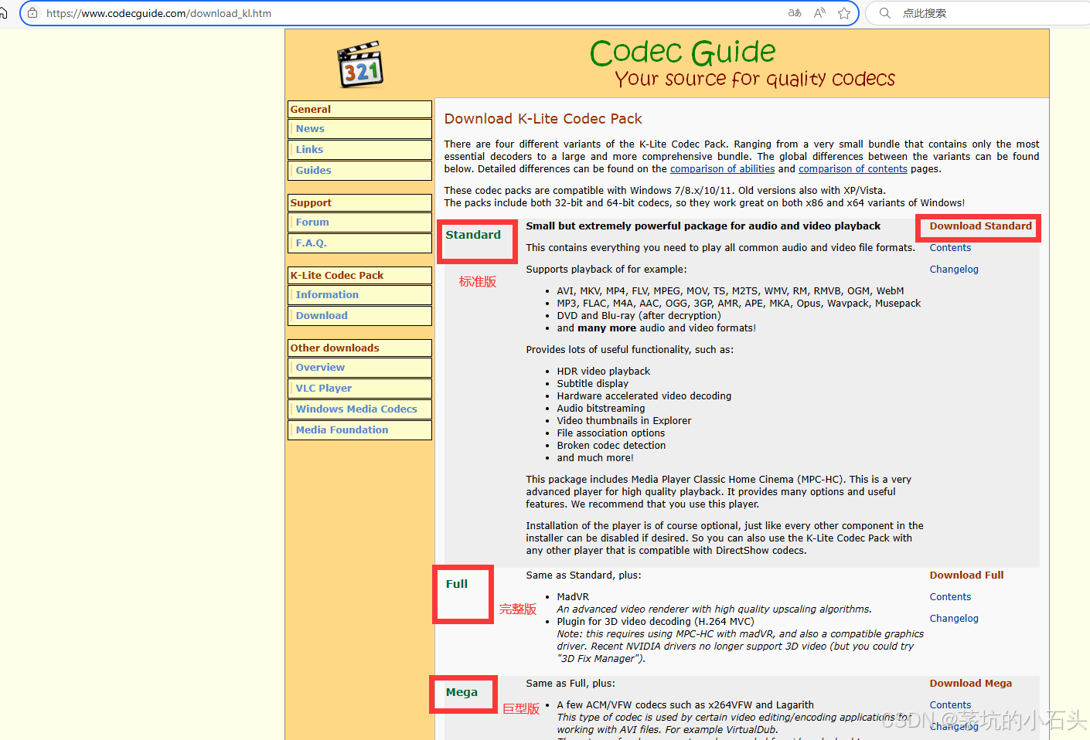This screenshot has width=1090, height=740.
Task: Open Changelog link for Full pack
Action: pos(954,619)
